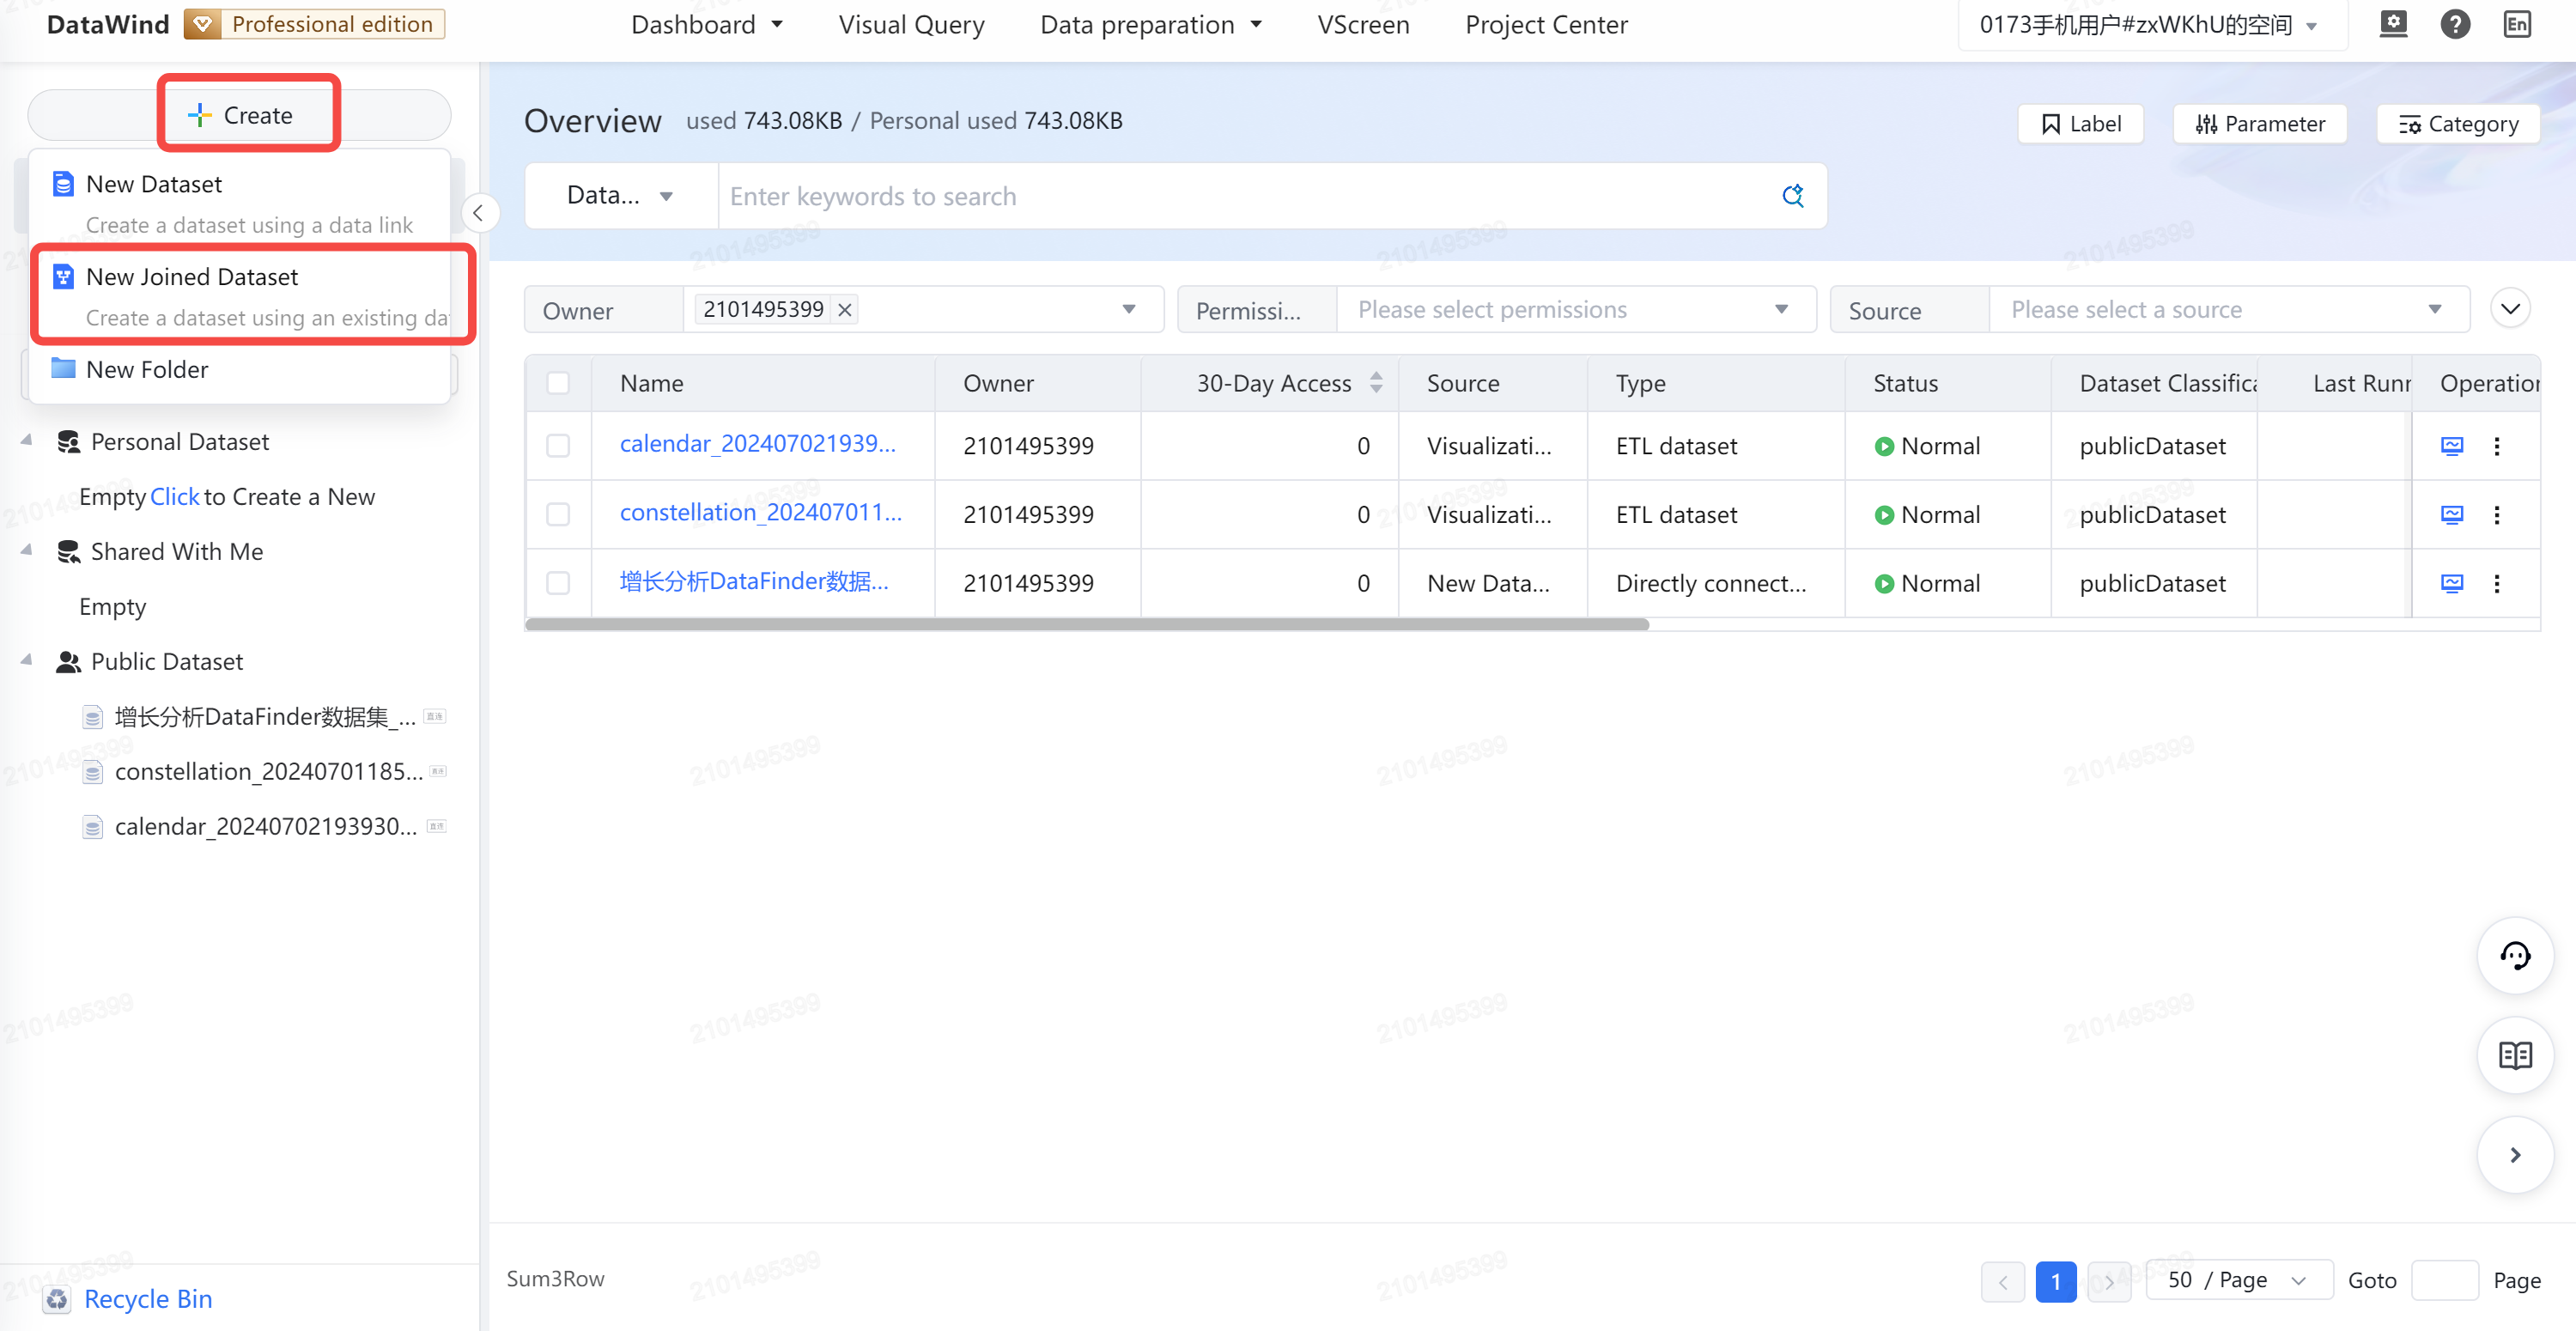2576x1331 pixels.
Task: Sort by 30-Day Access column arrows
Action: click(1376, 383)
